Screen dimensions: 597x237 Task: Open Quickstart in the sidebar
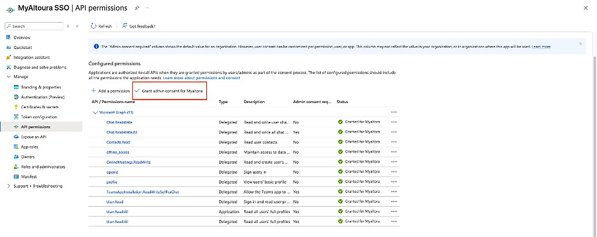click(22, 47)
